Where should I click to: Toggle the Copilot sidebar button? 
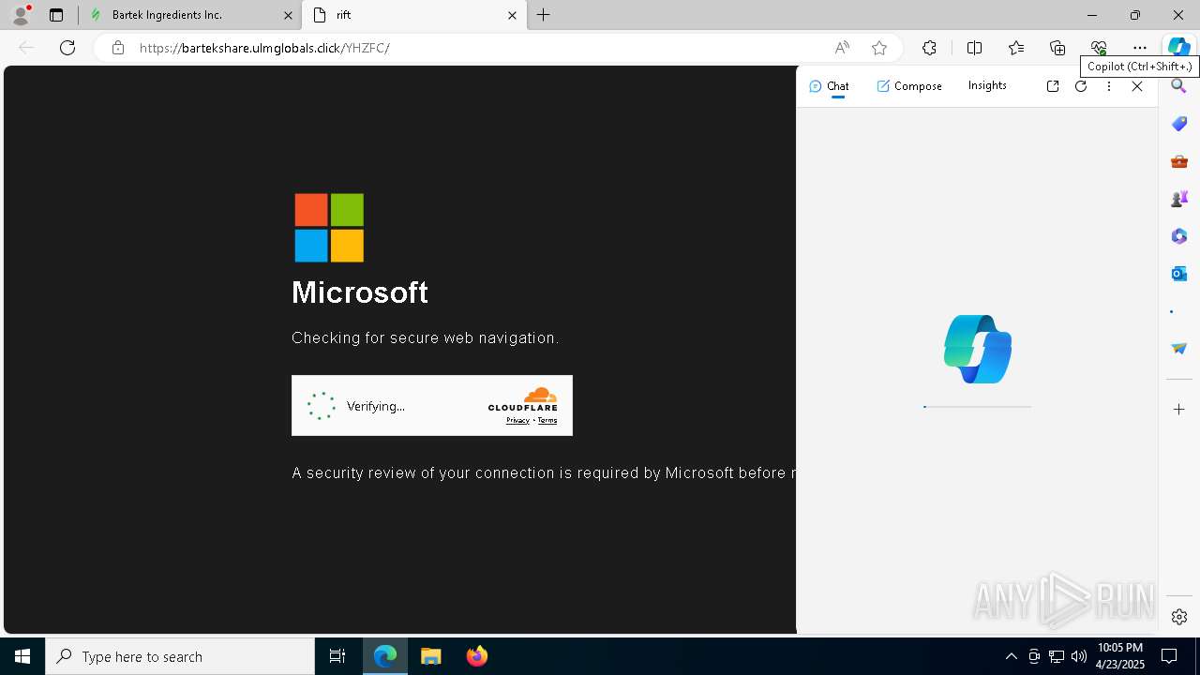coord(1178,47)
